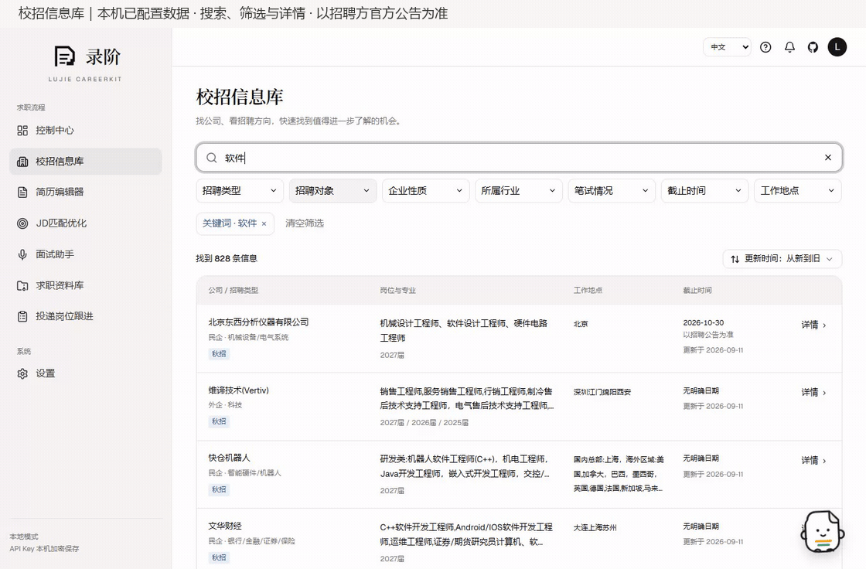Go to 投递岗位跟进 menu item
This screenshot has height=569, width=866.
click(86, 316)
